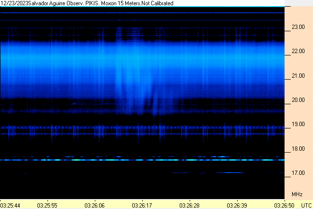The image size is (313, 209).
Task: Click the 19.00 MHz frequency label
Action: coord(298,124)
